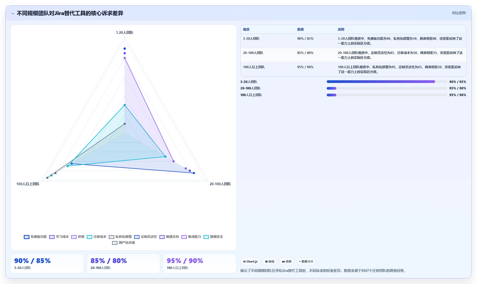Open the 85% / 80% data card
The image size is (477, 284).
click(x=123, y=263)
